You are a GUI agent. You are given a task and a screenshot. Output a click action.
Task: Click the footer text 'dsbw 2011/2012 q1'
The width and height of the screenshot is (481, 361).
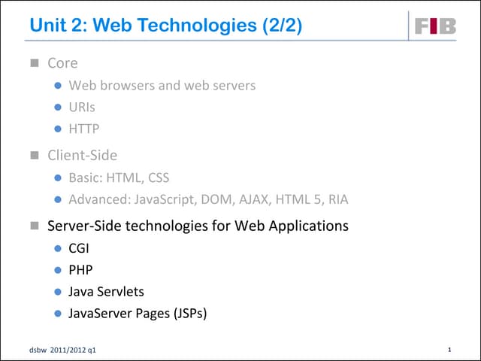pyautogui.click(x=64, y=350)
